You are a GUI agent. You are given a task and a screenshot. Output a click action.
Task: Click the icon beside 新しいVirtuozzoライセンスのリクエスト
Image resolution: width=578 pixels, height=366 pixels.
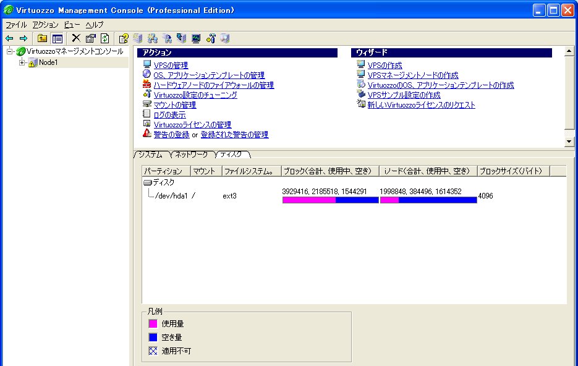coord(361,104)
